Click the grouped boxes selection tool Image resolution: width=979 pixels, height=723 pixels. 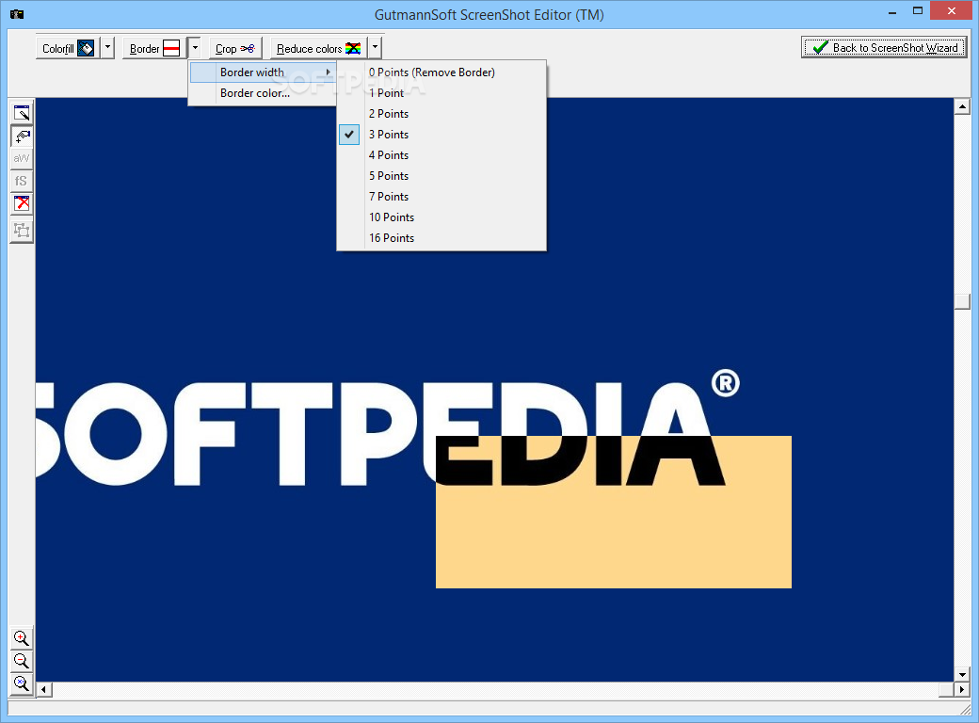click(22, 231)
